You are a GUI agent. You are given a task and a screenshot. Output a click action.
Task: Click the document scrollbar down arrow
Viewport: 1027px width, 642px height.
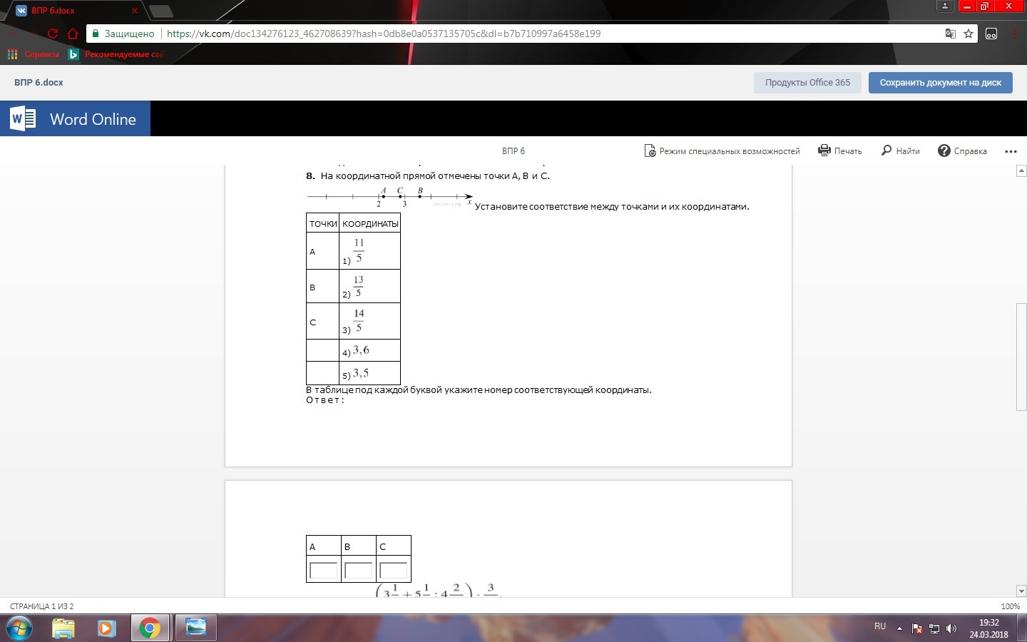(1021, 591)
